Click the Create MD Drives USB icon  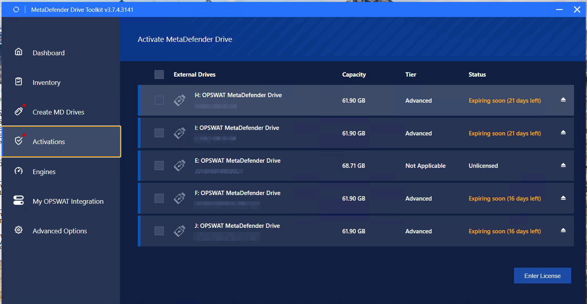(19, 111)
